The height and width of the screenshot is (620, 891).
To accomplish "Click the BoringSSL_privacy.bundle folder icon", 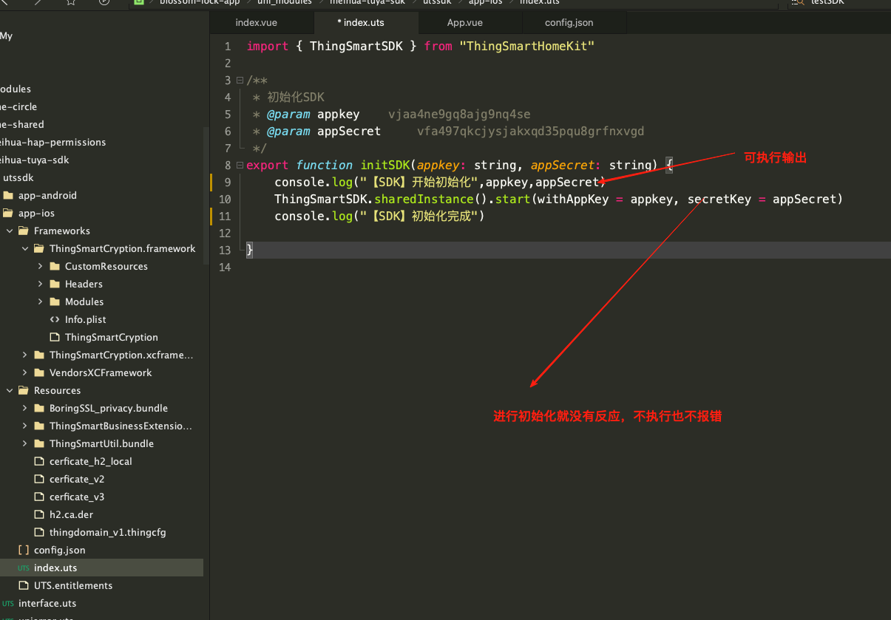I will 38,409.
